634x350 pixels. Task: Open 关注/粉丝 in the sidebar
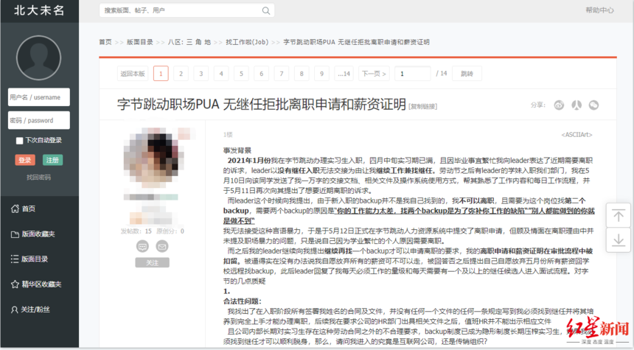[30, 309]
